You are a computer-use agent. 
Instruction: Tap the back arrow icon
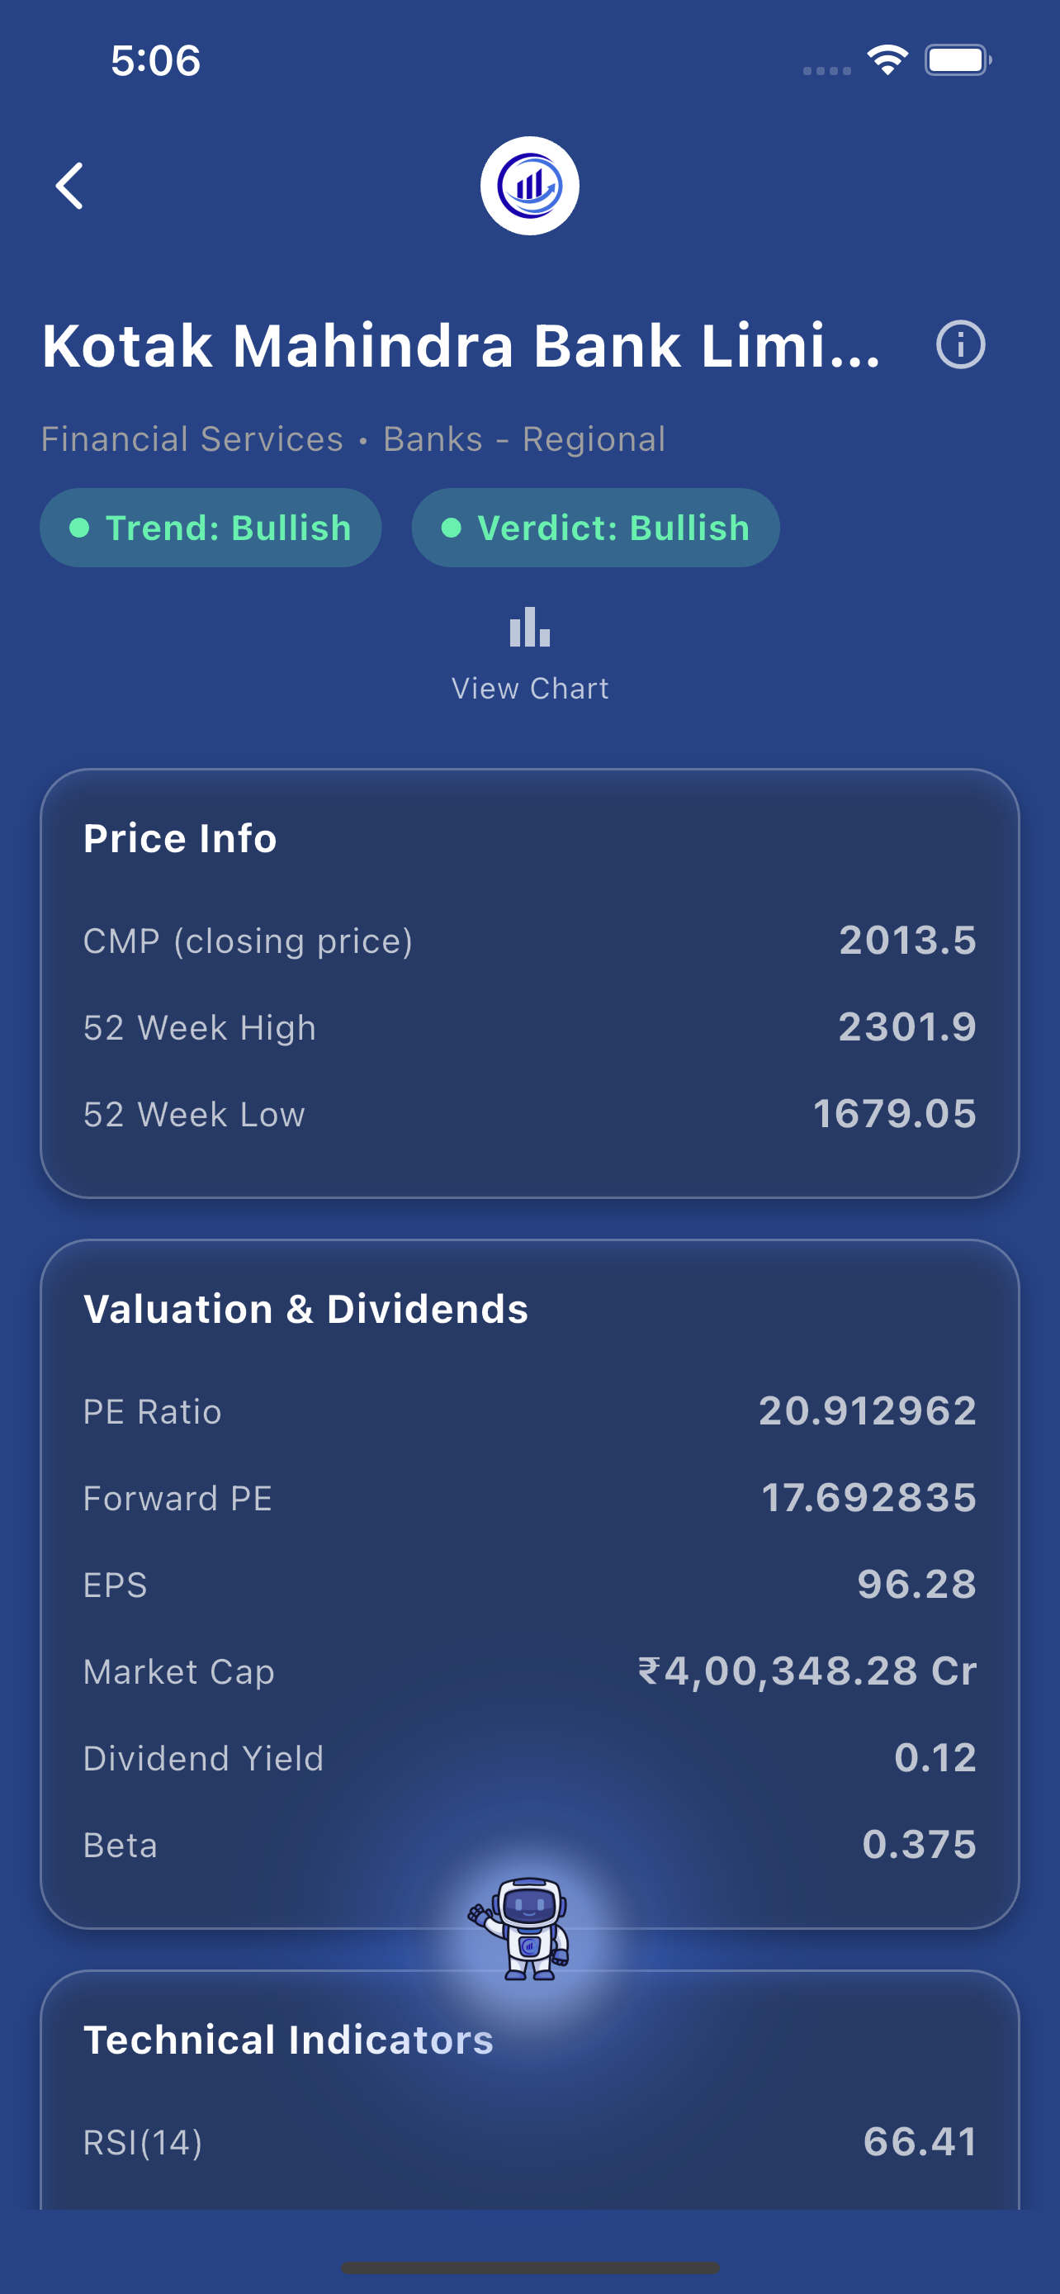click(x=69, y=186)
